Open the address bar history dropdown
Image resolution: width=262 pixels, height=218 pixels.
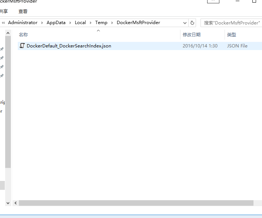[x=185, y=23]
